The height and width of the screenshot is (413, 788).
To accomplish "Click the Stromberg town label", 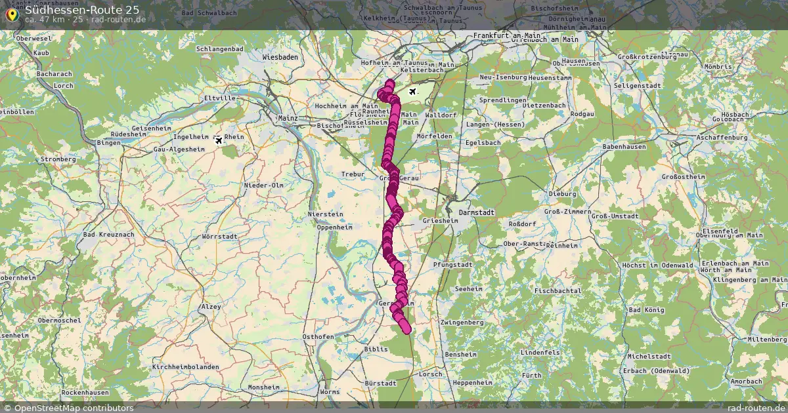I will (x=58, y=159).
